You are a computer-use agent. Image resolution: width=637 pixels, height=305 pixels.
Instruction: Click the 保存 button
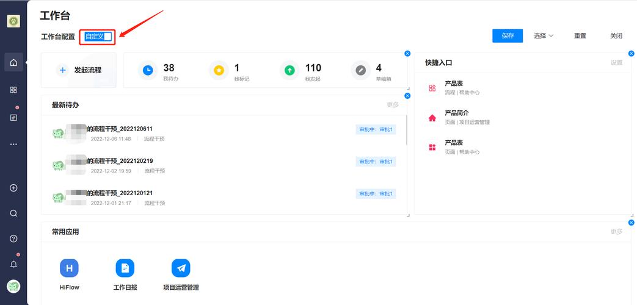508,36
